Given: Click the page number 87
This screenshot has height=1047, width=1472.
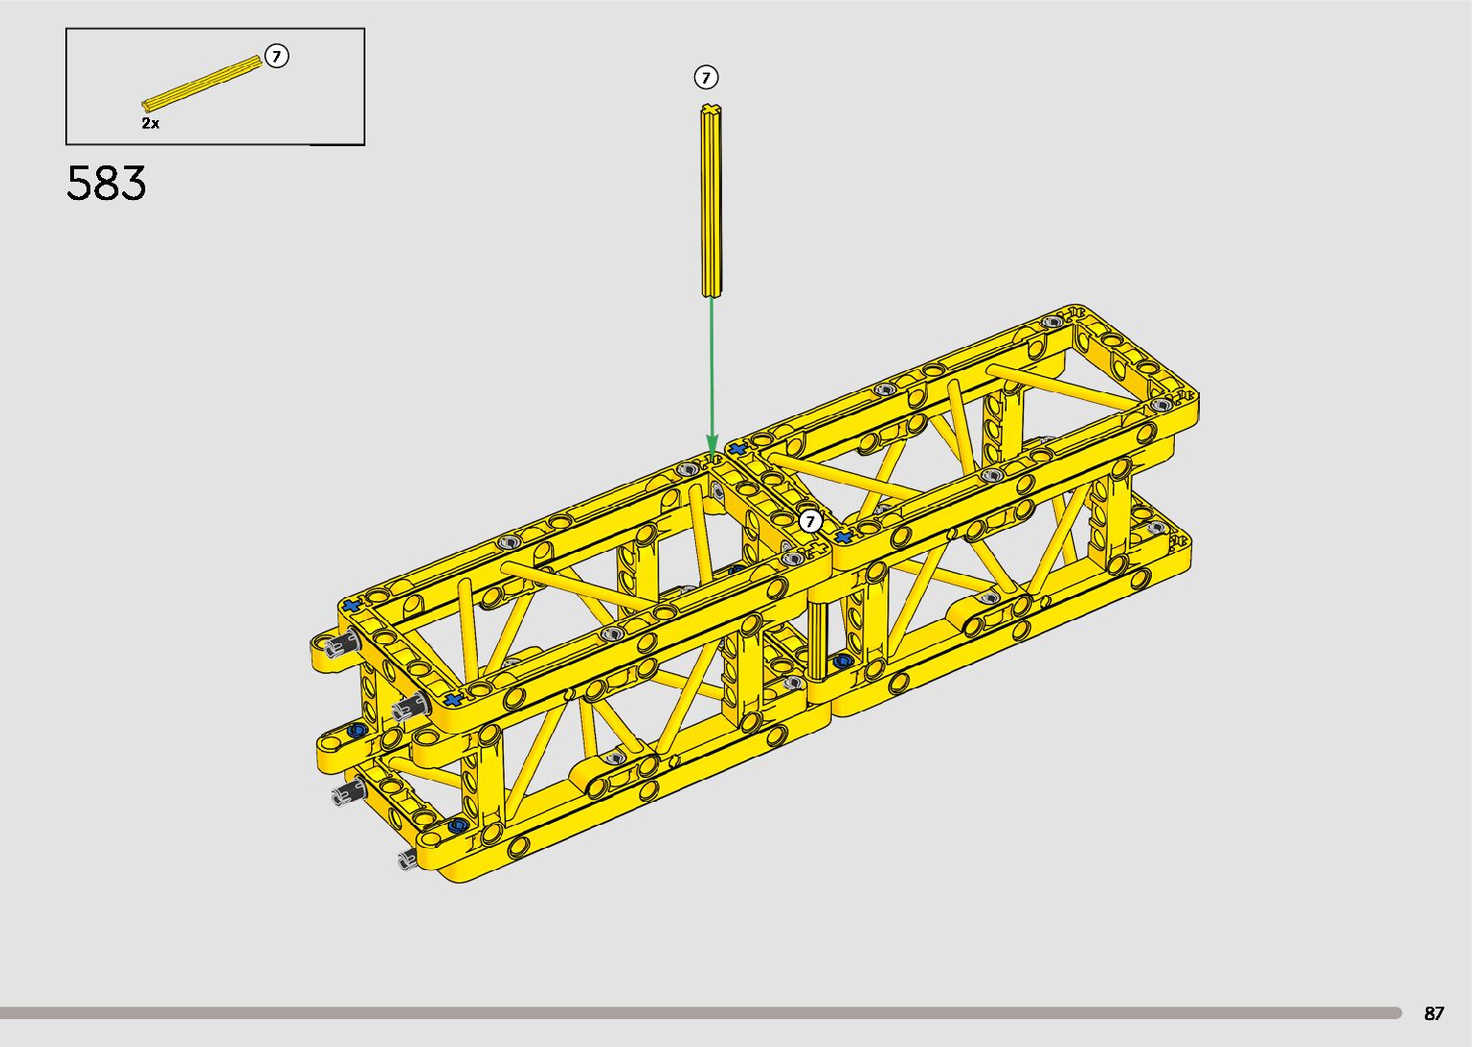Looking at the screenshot, I should (1434, 1013).
